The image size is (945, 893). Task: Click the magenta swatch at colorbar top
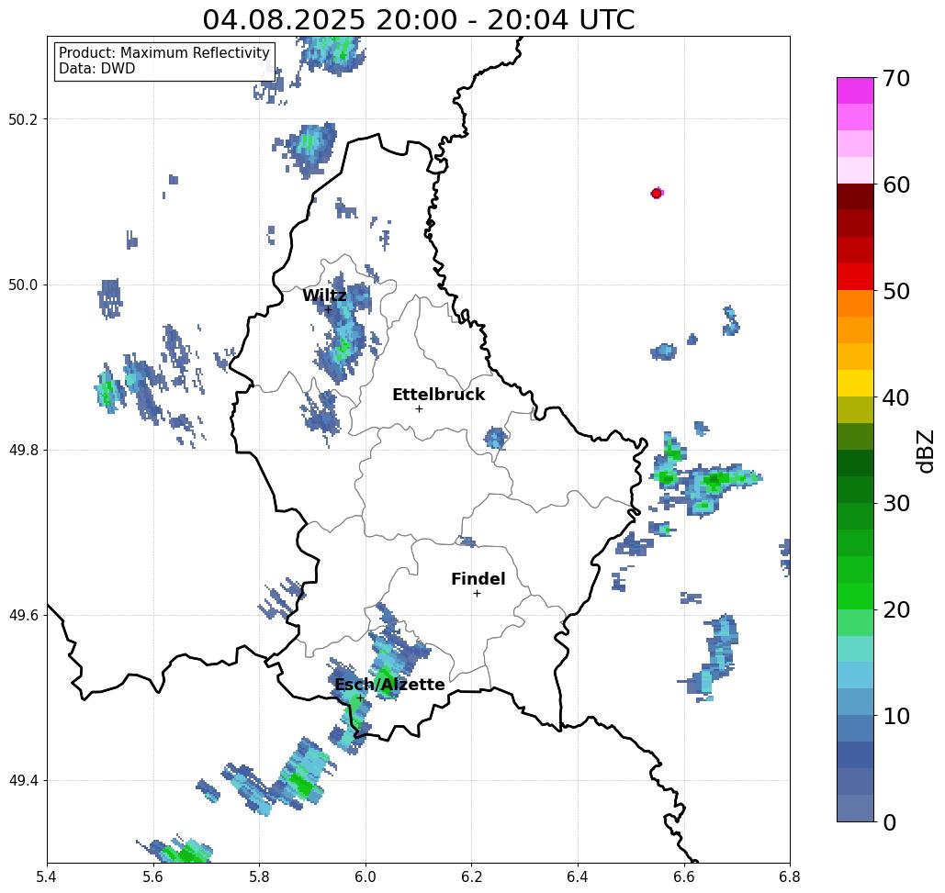pyautogui.click(x=855, y=91)
